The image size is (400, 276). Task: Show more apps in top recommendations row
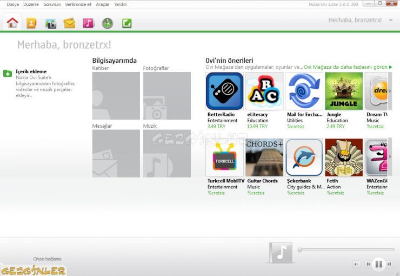(x=390, y=91)
